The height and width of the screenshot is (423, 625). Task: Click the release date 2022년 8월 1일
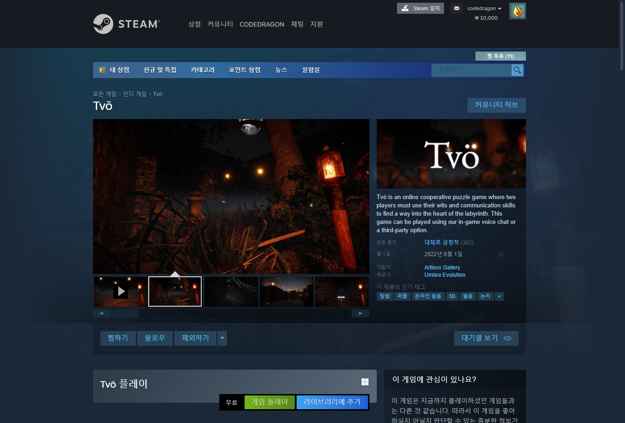click(x=443, y=254)
